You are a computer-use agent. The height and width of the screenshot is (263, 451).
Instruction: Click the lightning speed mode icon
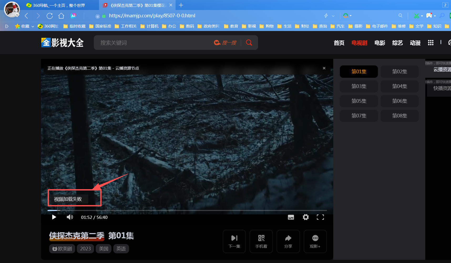pos(326,16)
